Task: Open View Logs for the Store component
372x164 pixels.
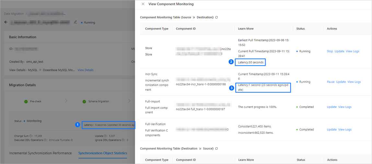Action: click(353, 51)
